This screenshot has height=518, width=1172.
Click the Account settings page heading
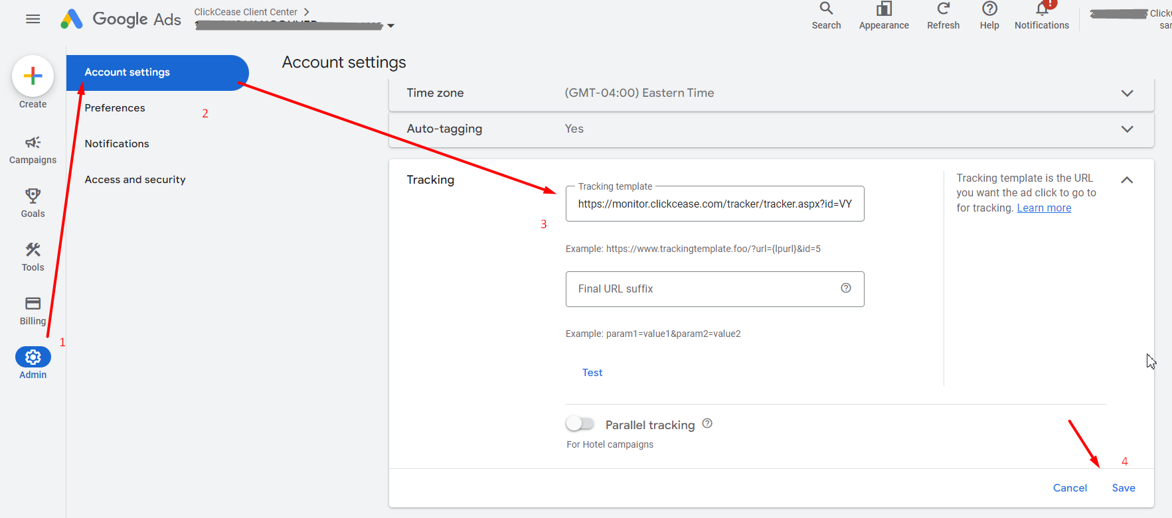(x=344, y=62)
